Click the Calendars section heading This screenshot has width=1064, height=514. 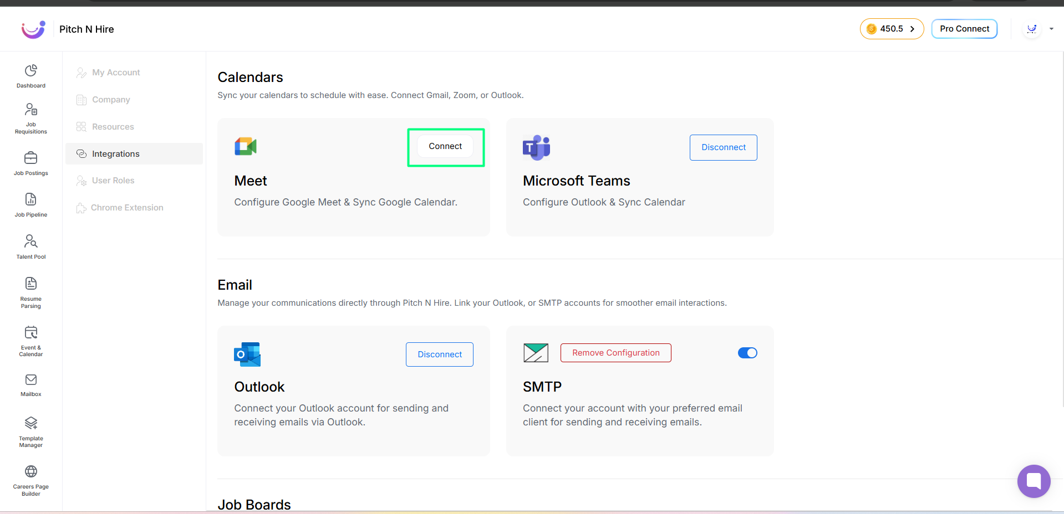[x=250, y=78]
